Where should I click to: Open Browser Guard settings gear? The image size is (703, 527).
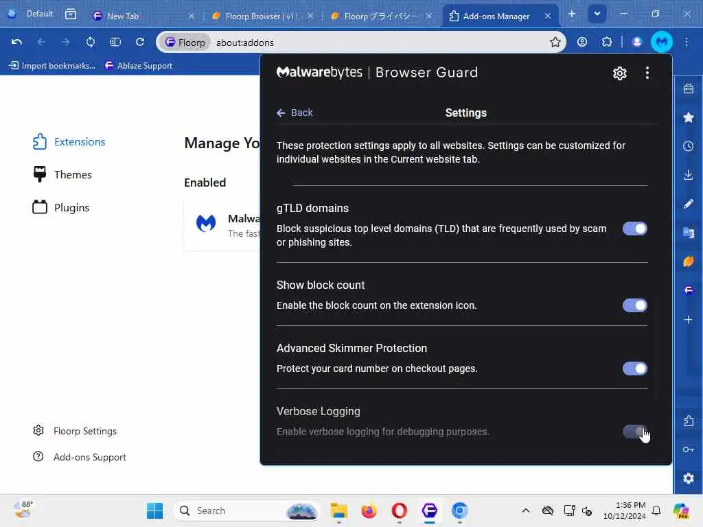619,73
